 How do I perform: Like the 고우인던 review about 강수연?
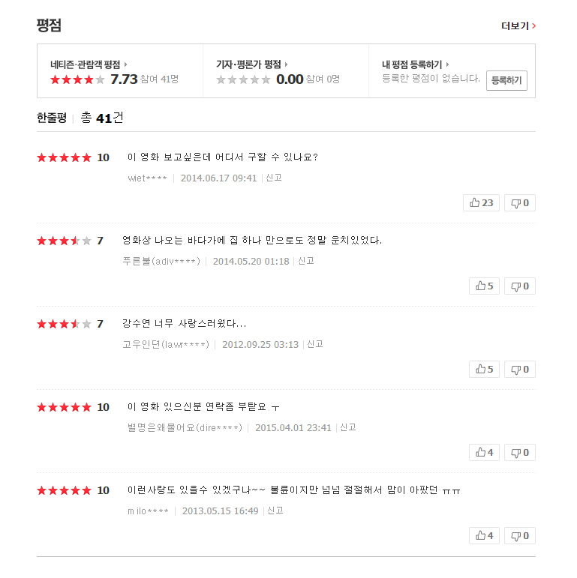point(483,370)
